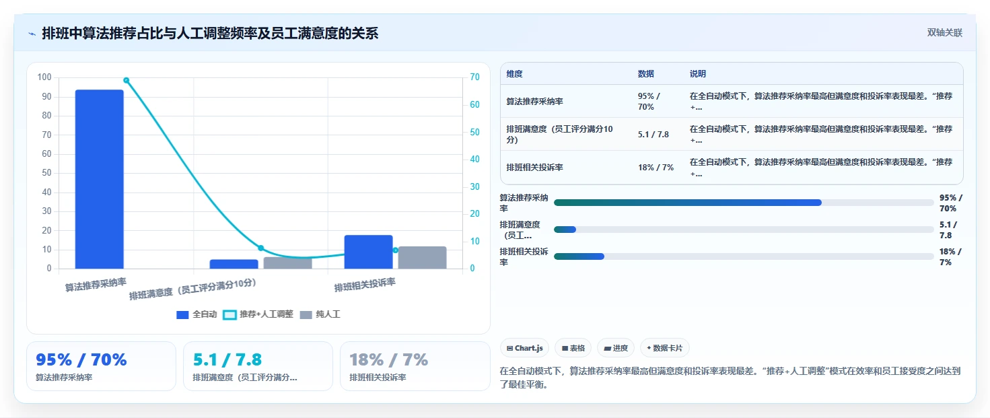Click the line data point above 排班相关投诉率
The width and height of the screenshot is (990, 418).
(x=395, y=250)
